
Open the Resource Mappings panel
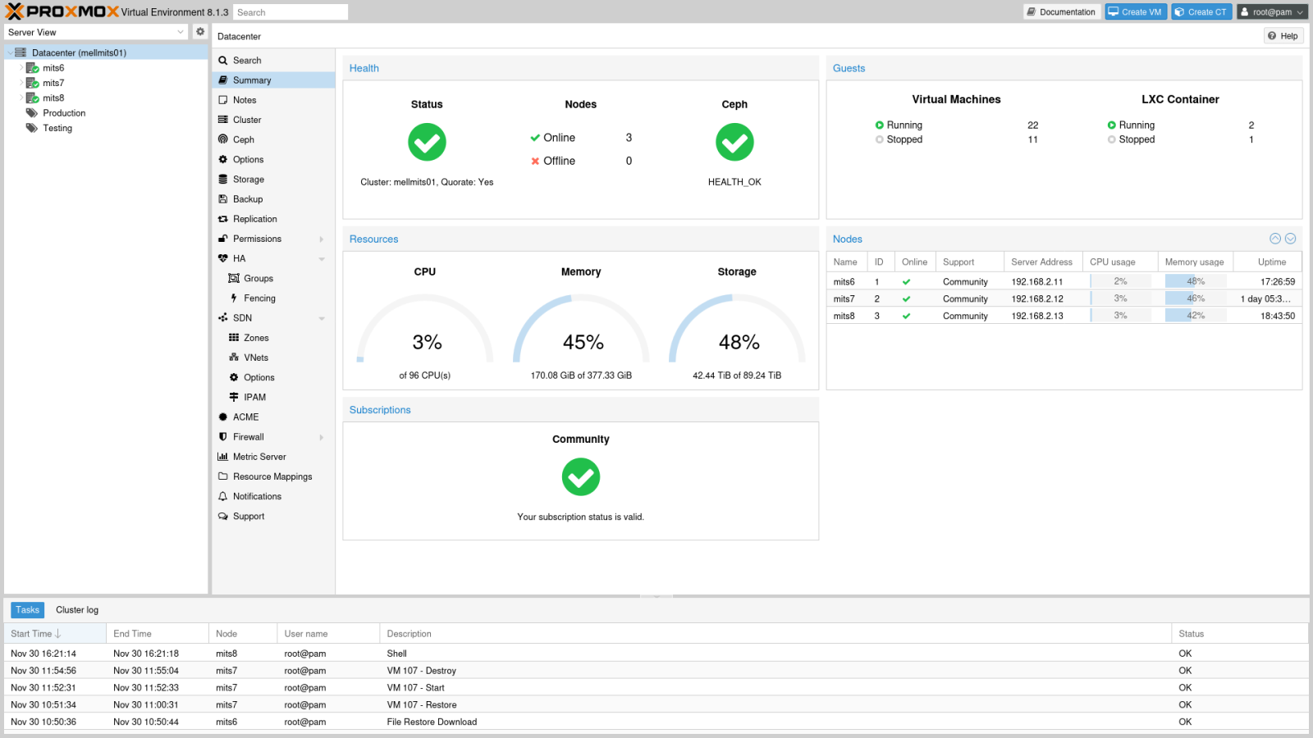click(272, 476)
